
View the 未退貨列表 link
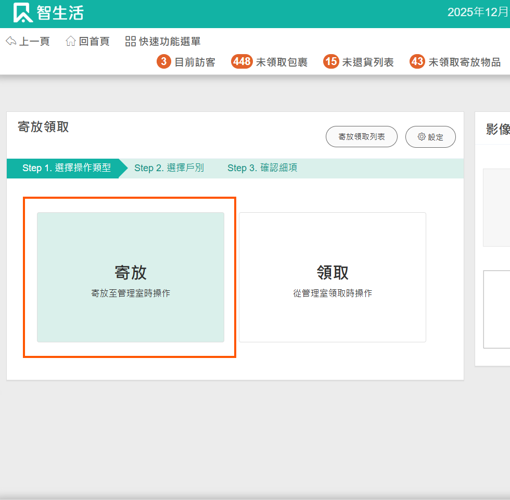point(367,62)
